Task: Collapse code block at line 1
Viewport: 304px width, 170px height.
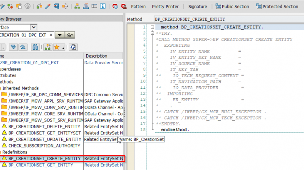Action: 153,27
